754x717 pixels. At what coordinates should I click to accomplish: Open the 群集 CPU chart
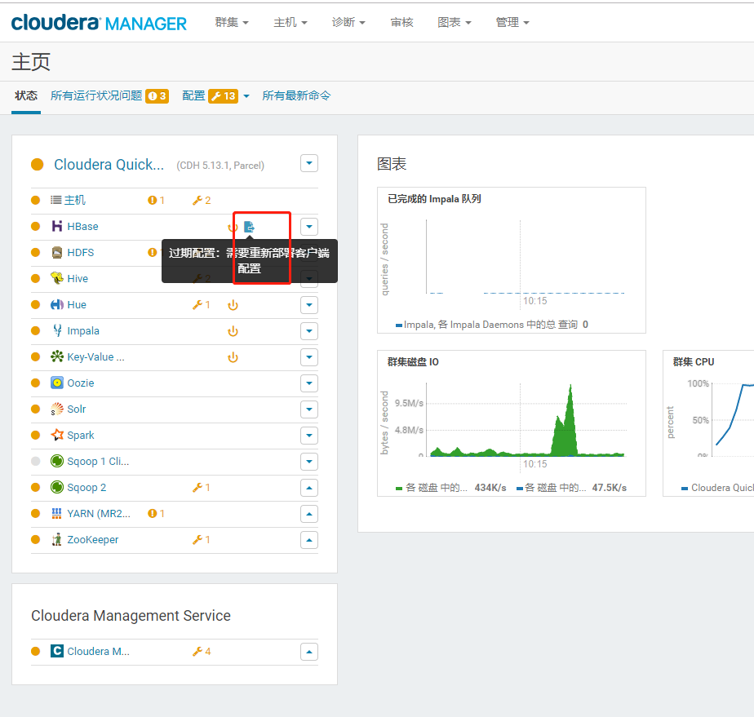point(707,423)
